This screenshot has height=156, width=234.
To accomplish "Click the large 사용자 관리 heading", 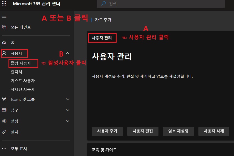I will coord(112,57).
